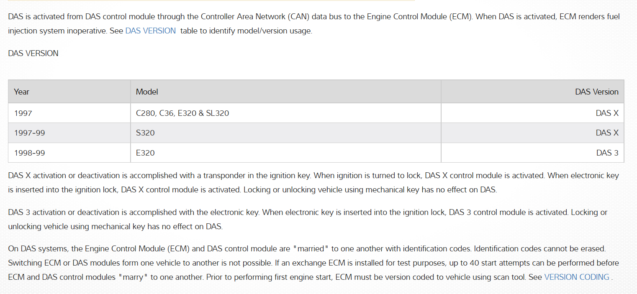Click the "DAS VERSION" heading above the table
The width and height of the screenshot is (637, 294).
33,54
